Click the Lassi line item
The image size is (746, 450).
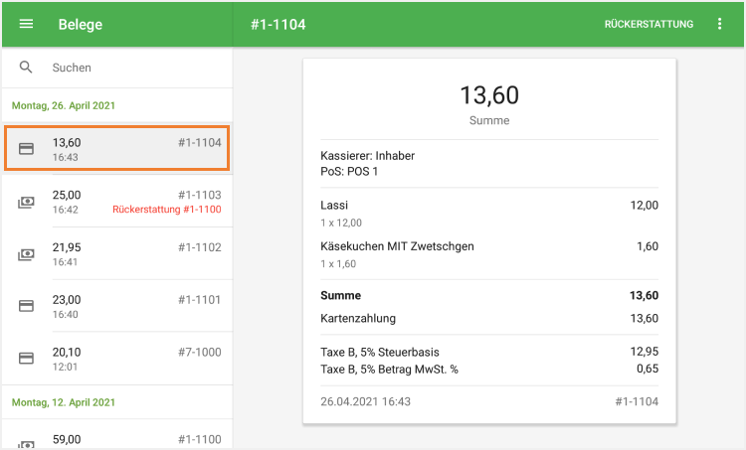click(334, 206)
